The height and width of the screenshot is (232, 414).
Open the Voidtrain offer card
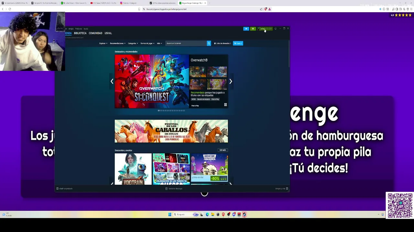tap(133, 169)
